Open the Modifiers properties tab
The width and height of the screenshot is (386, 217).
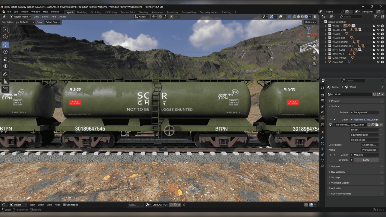(x=322, y=138)
